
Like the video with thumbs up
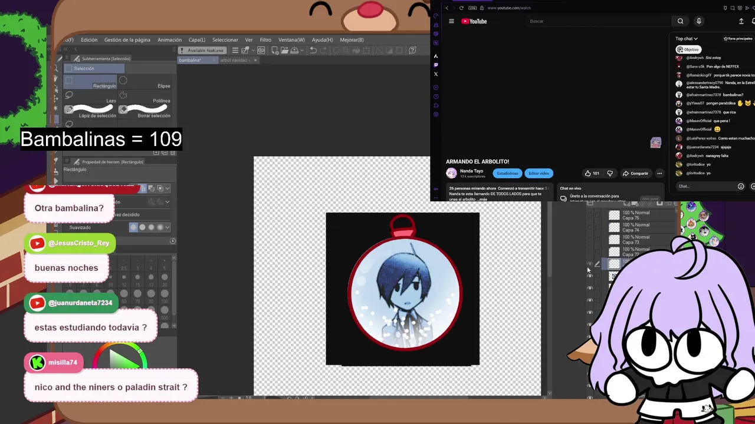click(x=592, y=173)
